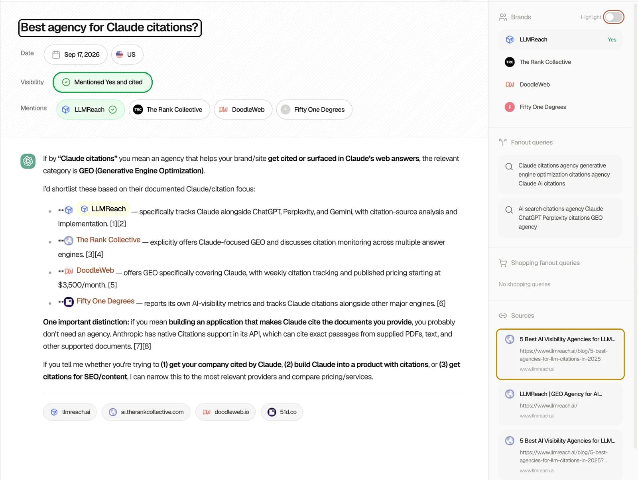Click the Yes status next to LLMReach
Screen dimensions: 638x480
pyautogui.click(x=612, y=39)
